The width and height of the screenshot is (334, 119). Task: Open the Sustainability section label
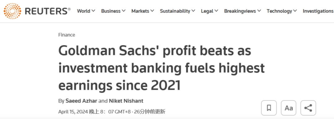point(175,11)
